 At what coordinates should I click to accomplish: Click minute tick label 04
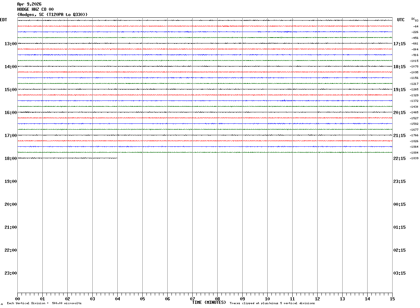[117, 299]
